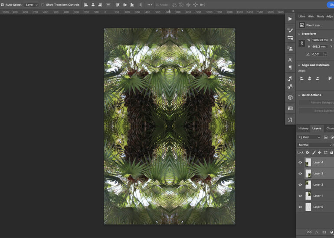Image resolution: width=334 pixels, height=238 pixels.
Task: Click the Link layers icon
Action: [309, 232]
